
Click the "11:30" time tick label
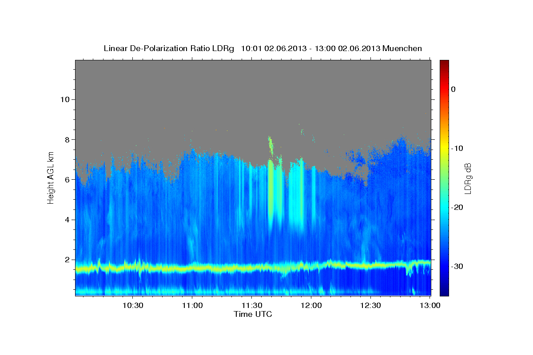pos(252,306)
